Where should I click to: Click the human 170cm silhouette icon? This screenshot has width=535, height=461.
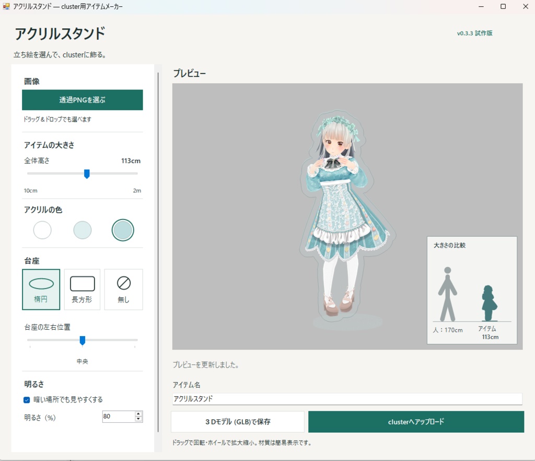(x=447, y=294)
